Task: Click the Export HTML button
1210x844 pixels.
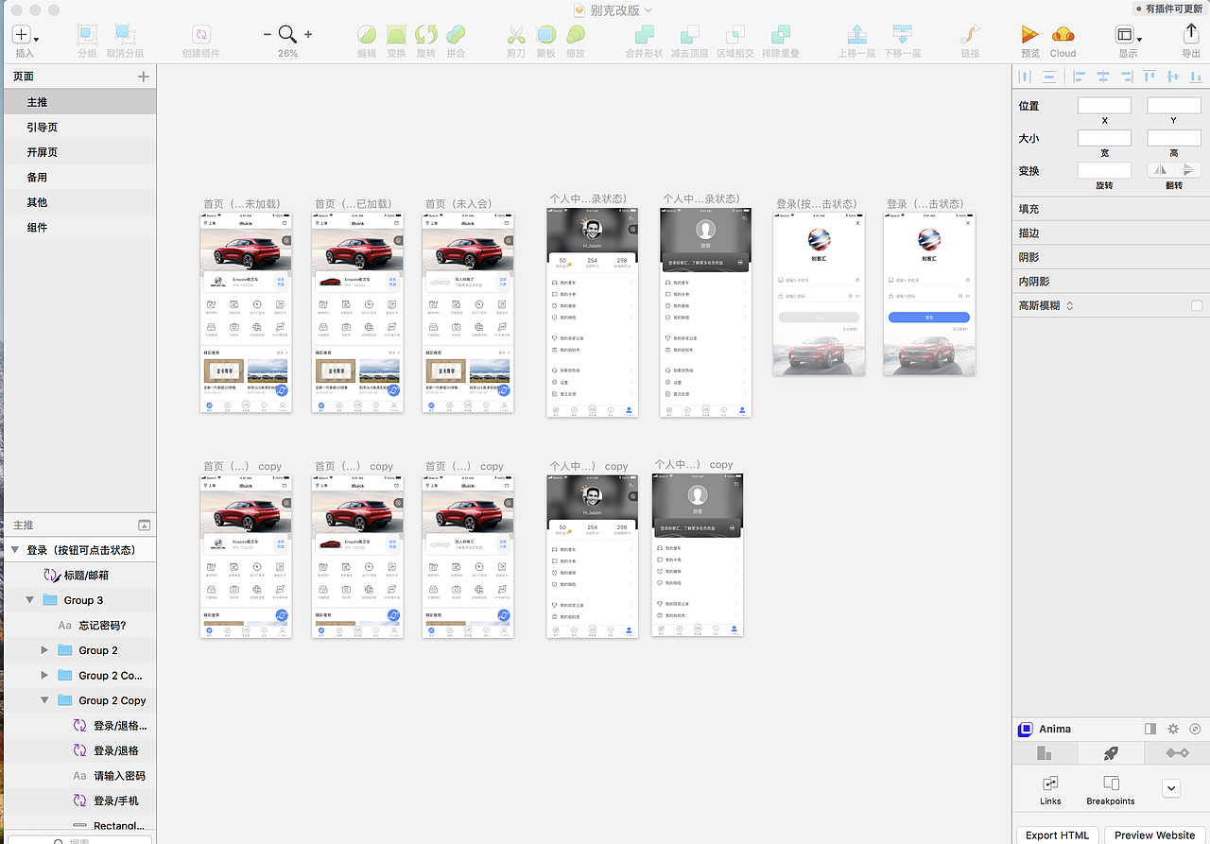Action: (1058, 835)
